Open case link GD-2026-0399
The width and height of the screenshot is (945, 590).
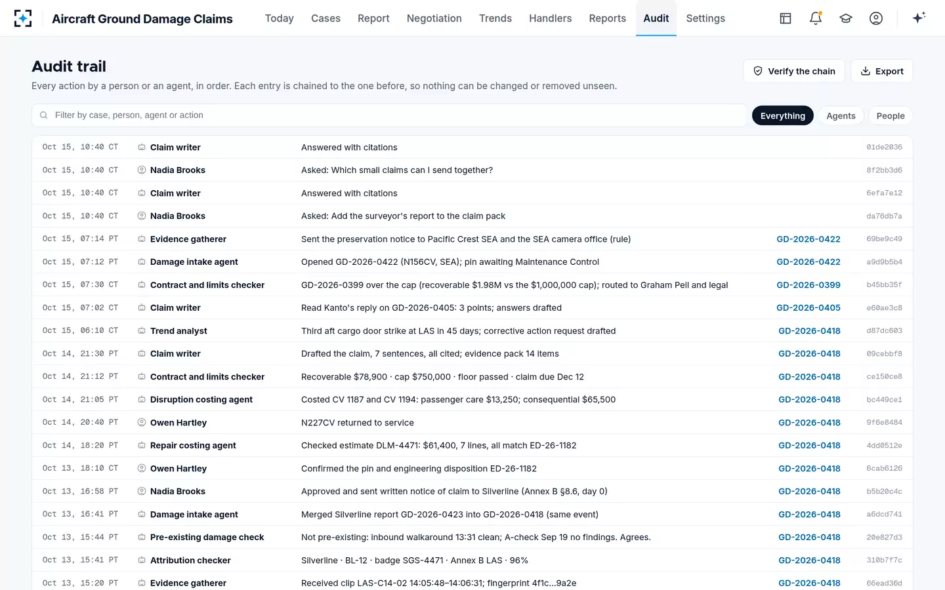(808, 285)
